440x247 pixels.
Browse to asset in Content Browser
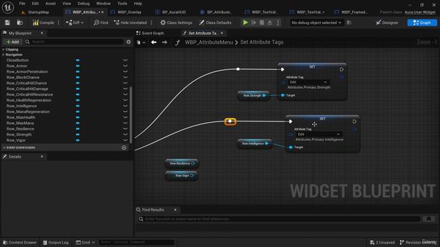click(20, 23)
